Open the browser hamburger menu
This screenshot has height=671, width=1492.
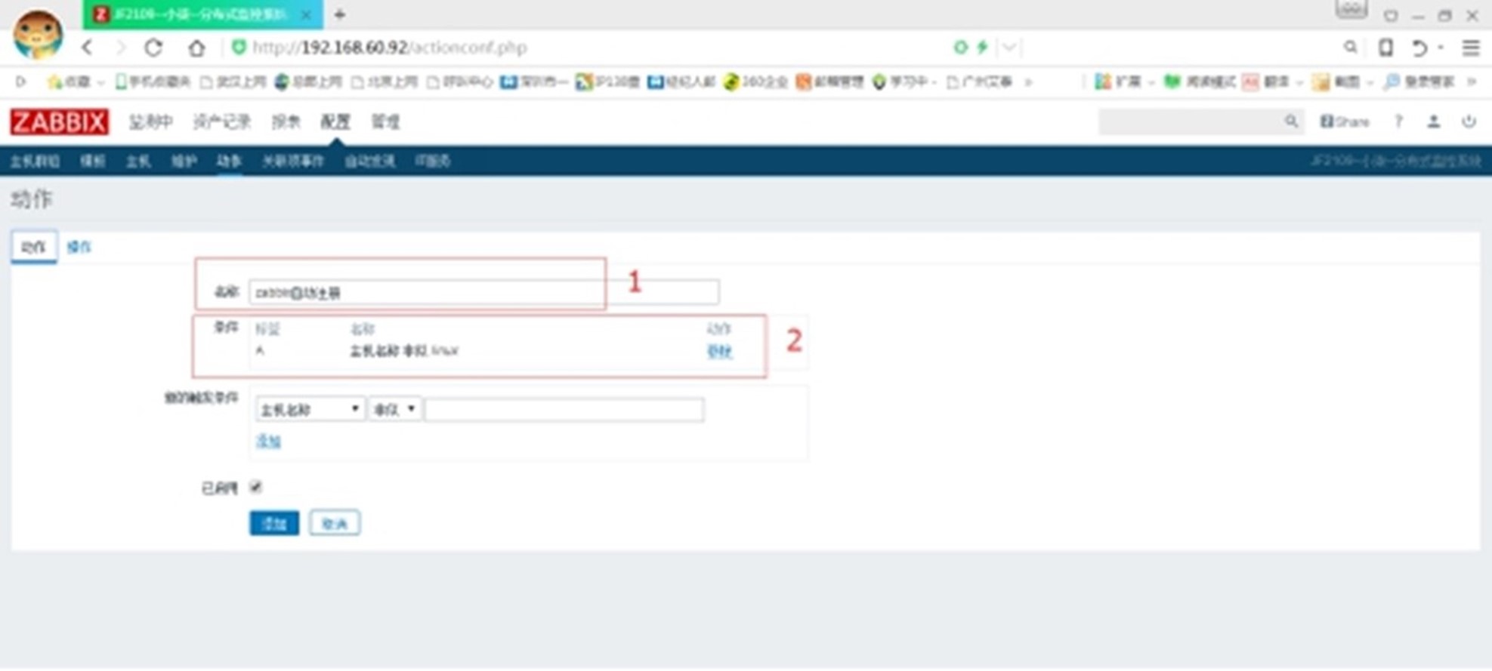[x=1470, y=48]
